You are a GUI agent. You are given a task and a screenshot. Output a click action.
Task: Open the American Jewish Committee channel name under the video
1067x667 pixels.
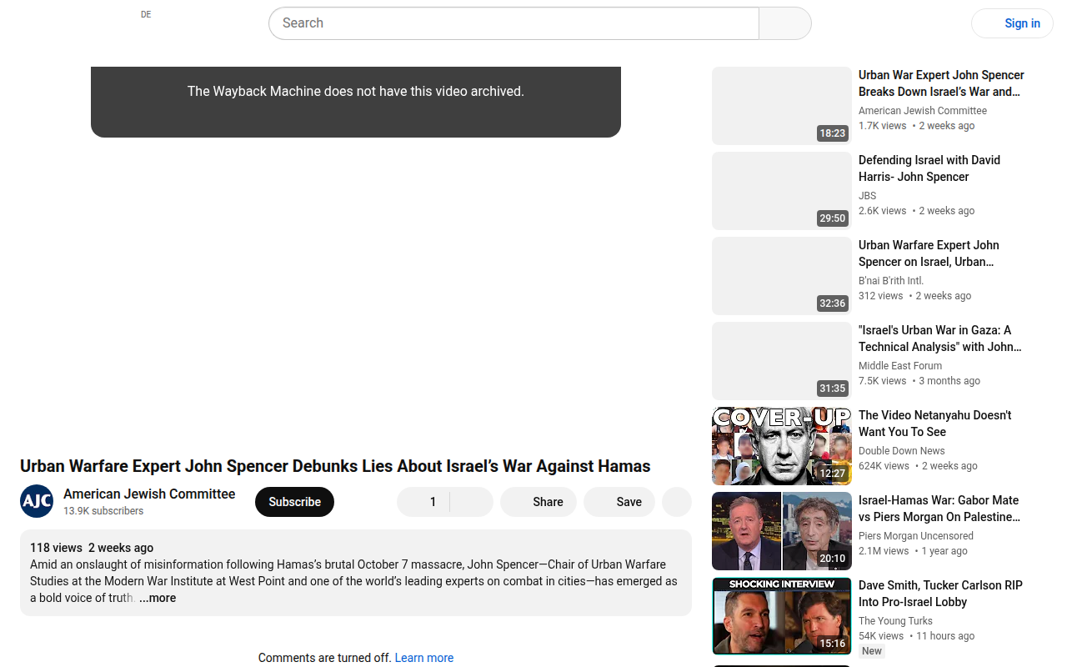pyautogui.click(x=149, y=494)
